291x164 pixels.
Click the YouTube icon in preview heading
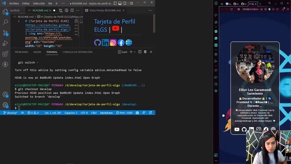115,28
